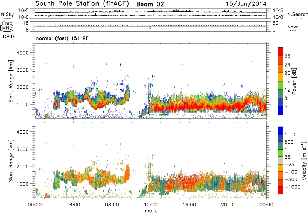Click the 4000 tick of the power plot
Screen dimensions: 308x213
point(23,53)
